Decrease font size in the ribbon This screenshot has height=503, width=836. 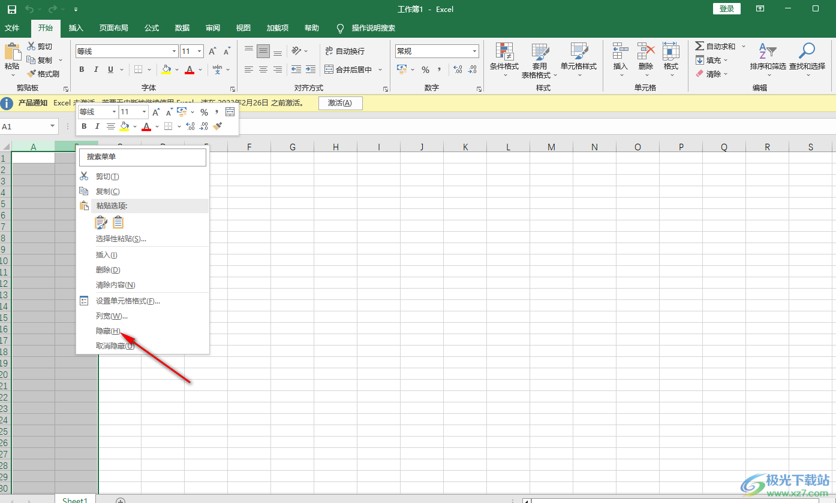[x=227, y=51]
